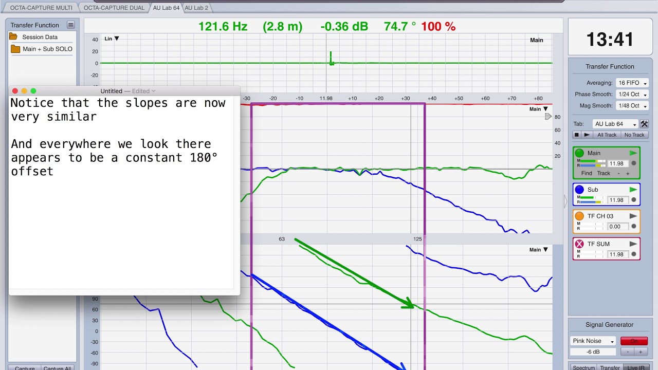The height and width of the screenshot is (370, 658).
Task: Toggle the green play arrow for Sub
Action: 633,190
